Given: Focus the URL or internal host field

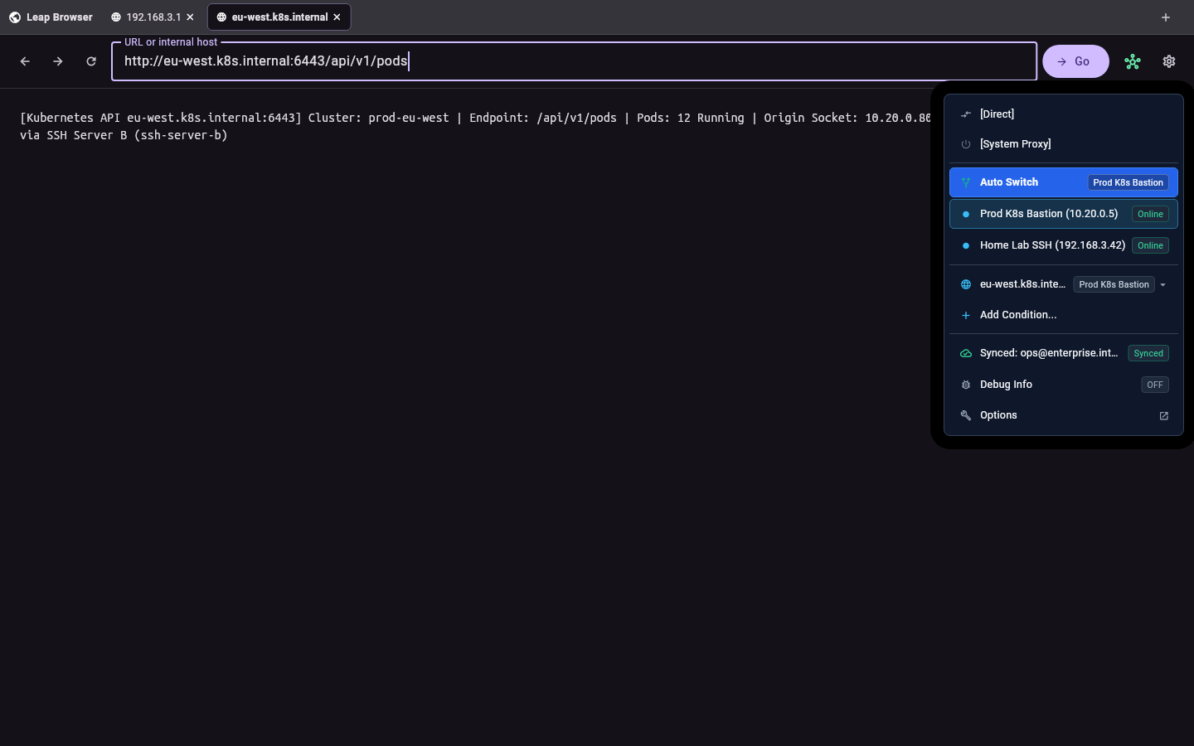Looking at the screenshot, I should tap(574, 61).
